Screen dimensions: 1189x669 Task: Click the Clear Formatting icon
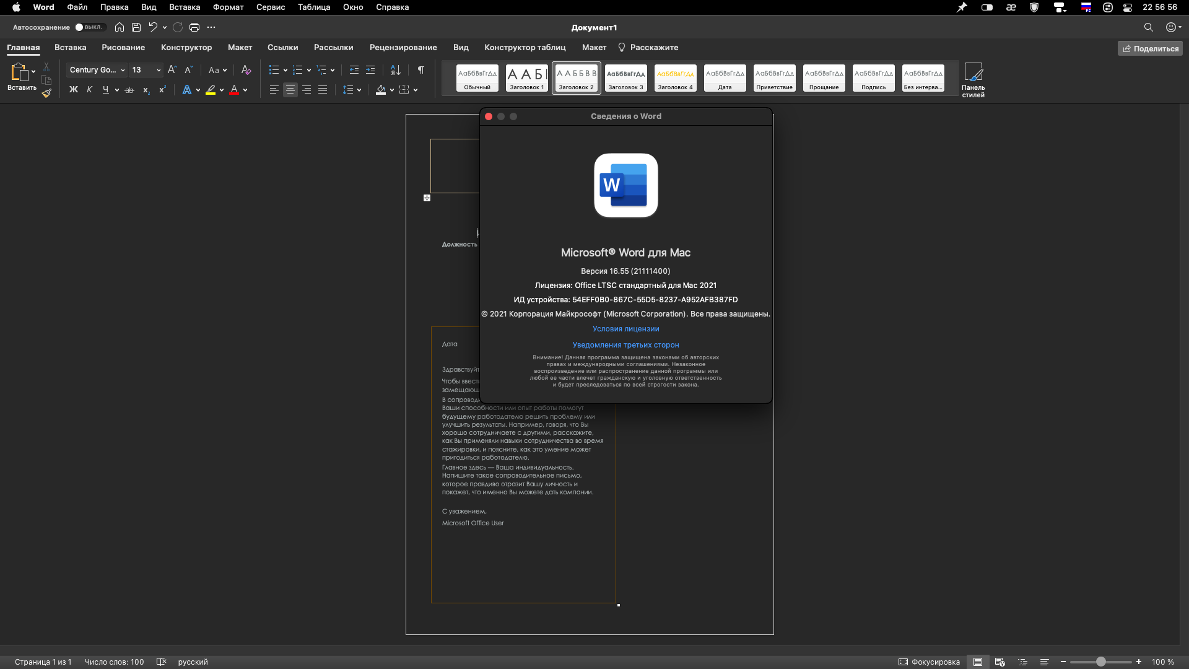pos(246,70)
